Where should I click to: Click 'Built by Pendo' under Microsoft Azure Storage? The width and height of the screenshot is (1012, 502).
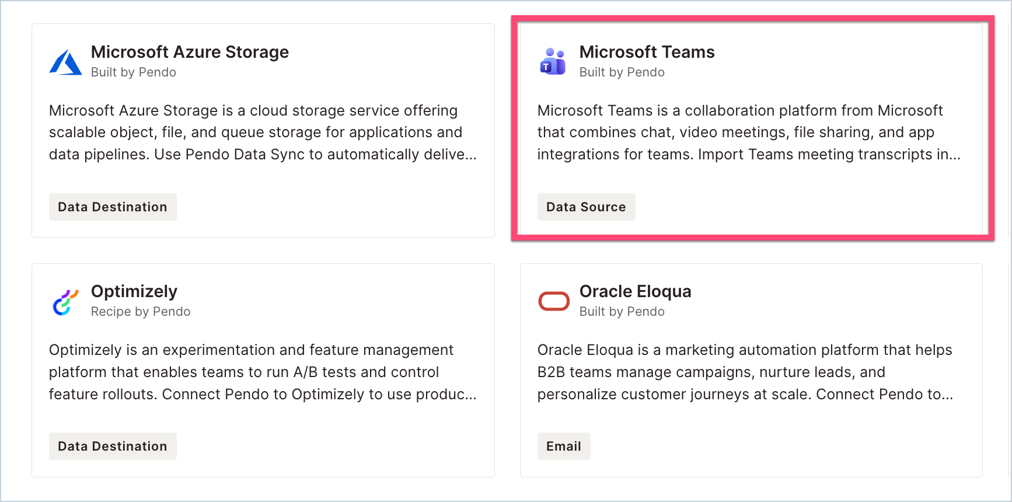pos(134,72)
